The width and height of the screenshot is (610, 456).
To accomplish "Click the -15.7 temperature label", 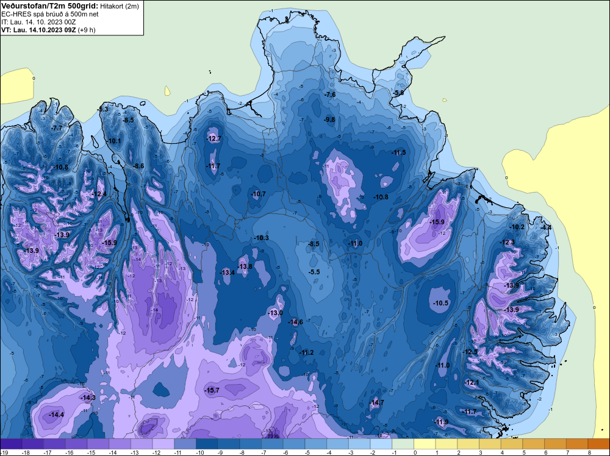I will pyautogui.click(x=212, y=390).
